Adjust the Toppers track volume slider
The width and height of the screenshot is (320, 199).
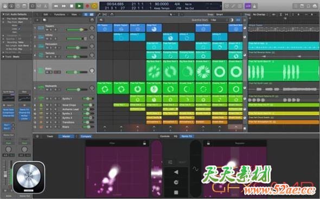click(x=77, y=30)
